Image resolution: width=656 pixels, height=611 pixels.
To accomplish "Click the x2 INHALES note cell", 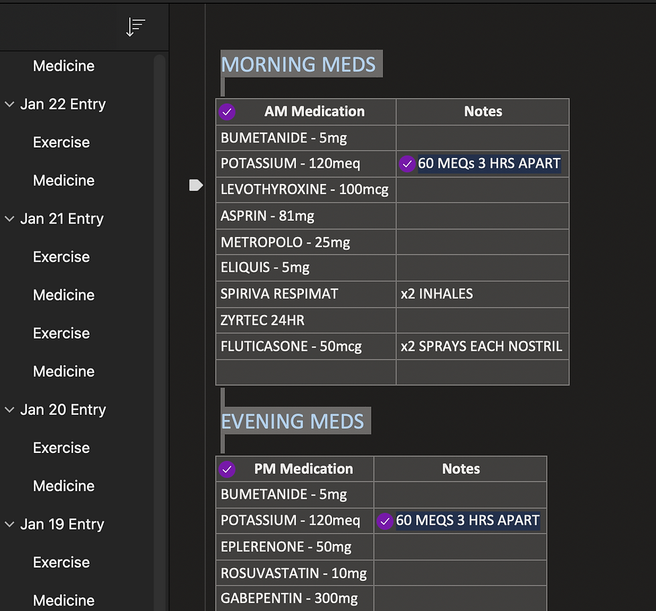I will (483, 294).
